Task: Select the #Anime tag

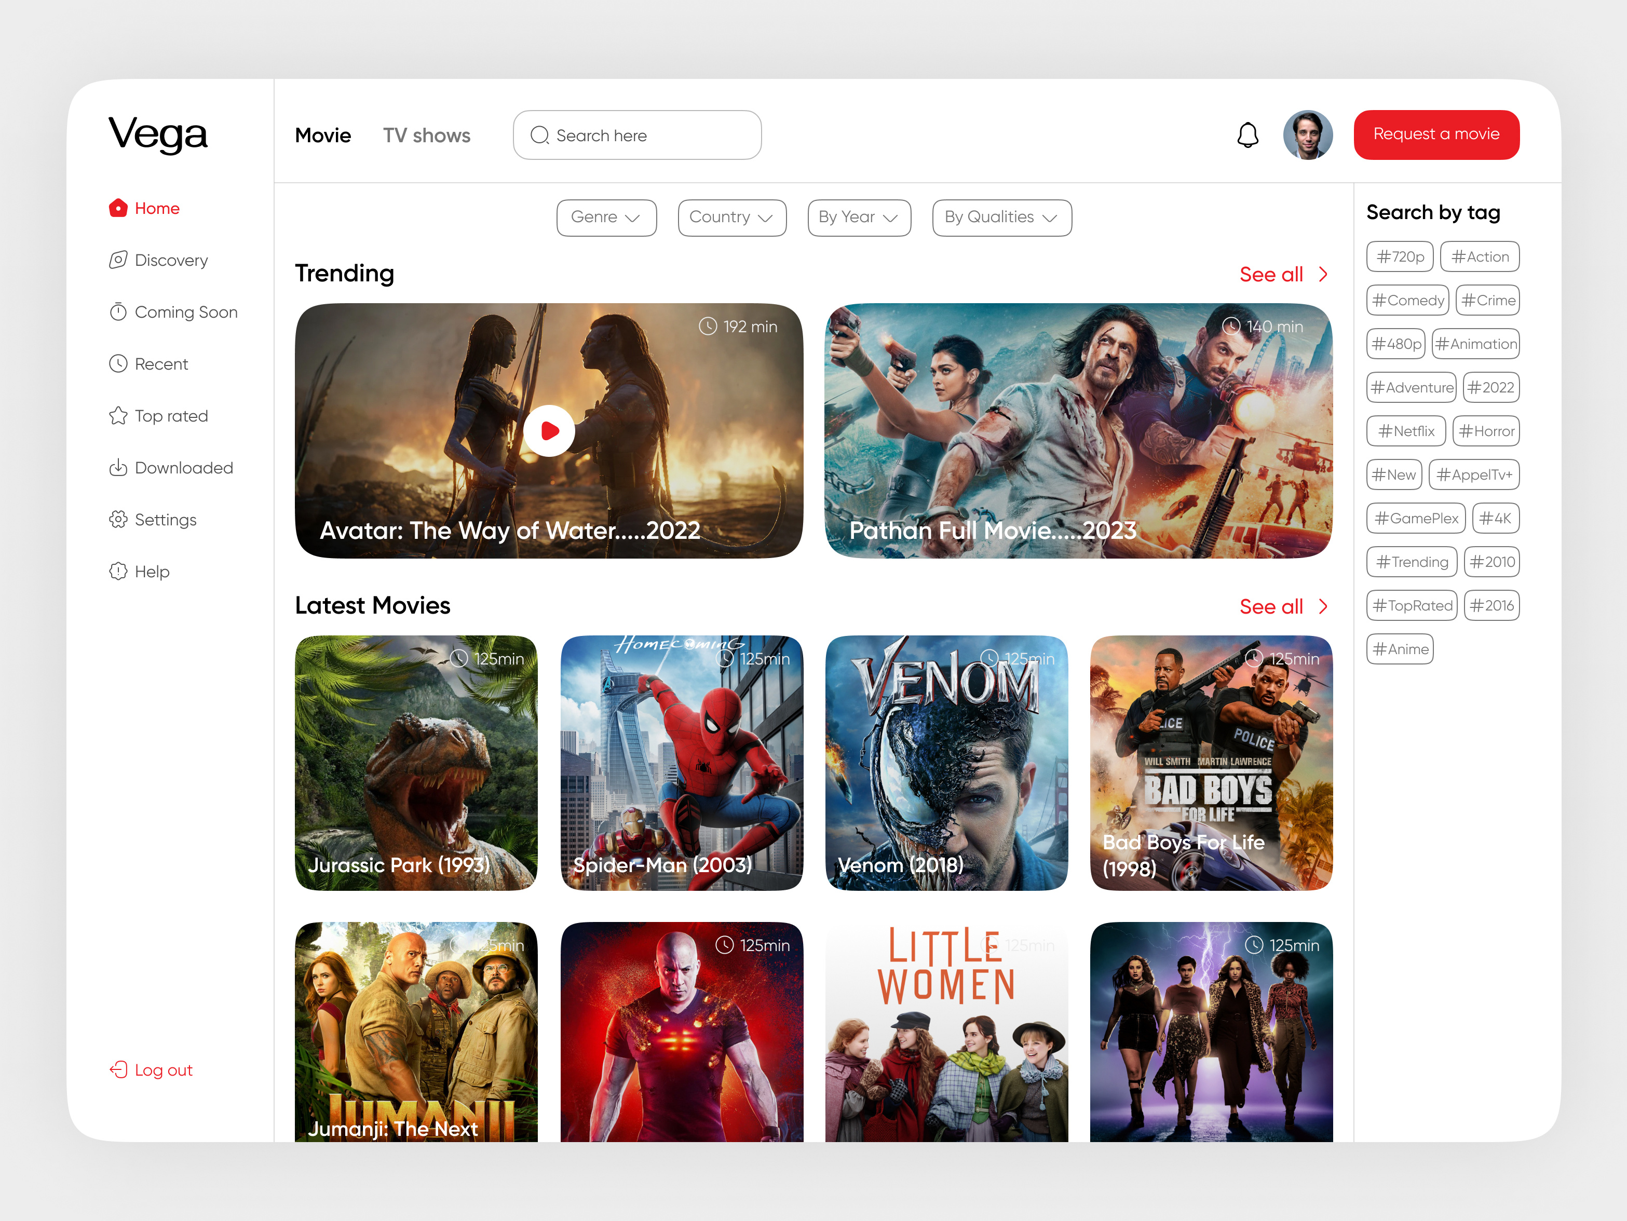Action: (1401, 649)
